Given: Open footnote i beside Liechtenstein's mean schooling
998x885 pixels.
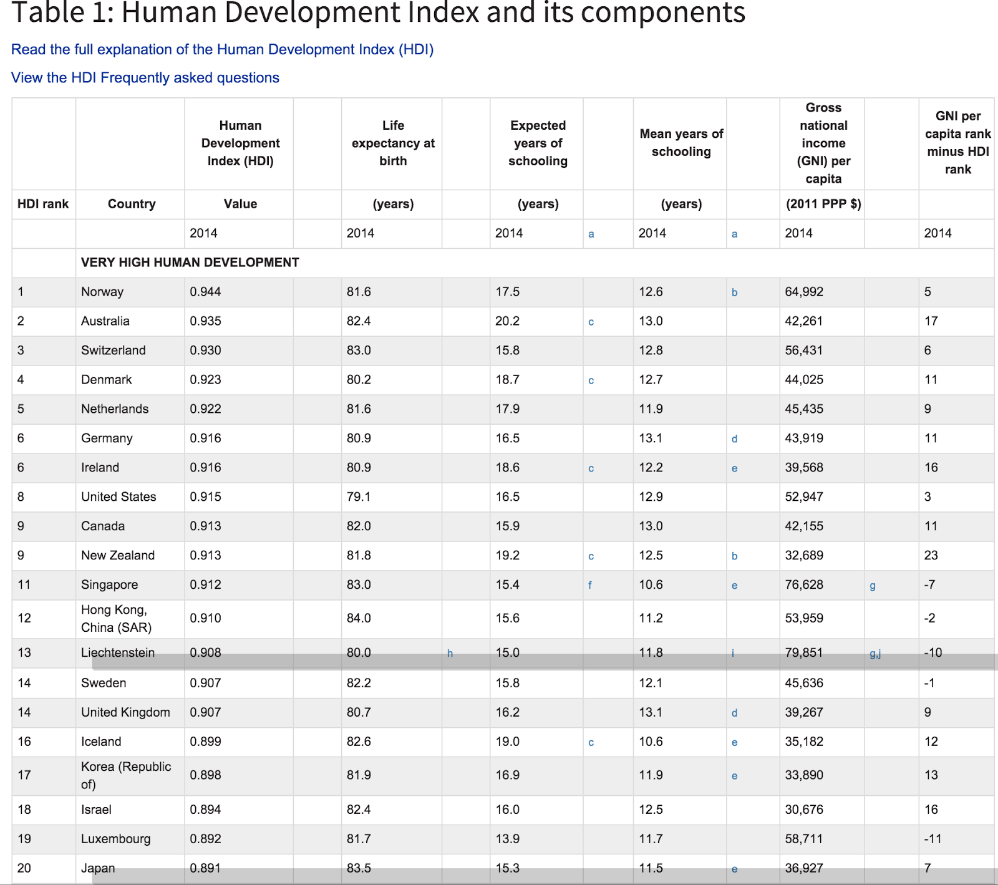Looking at the screenshot, I should 734,652.
